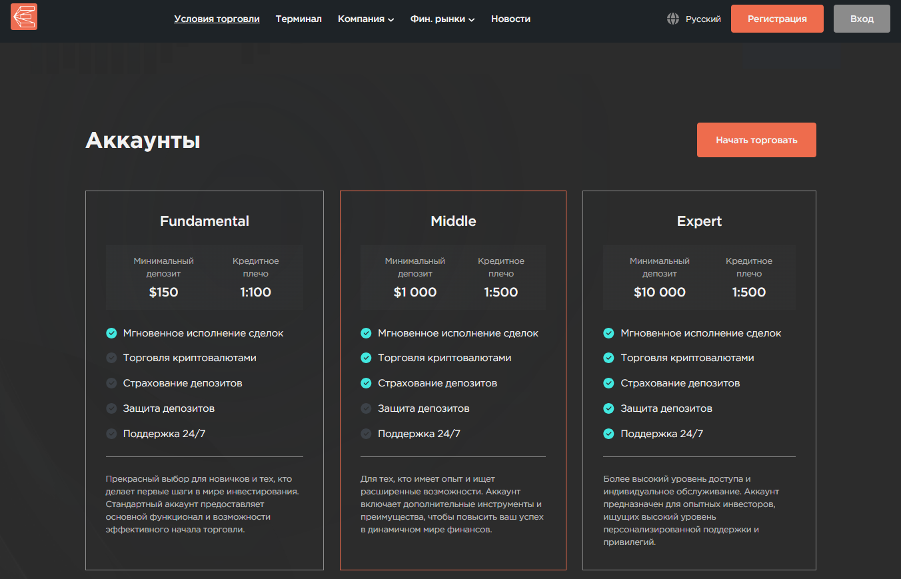
Task: Click Fundamental's Защита депозитов gray check icon
Action: point(111,408)
